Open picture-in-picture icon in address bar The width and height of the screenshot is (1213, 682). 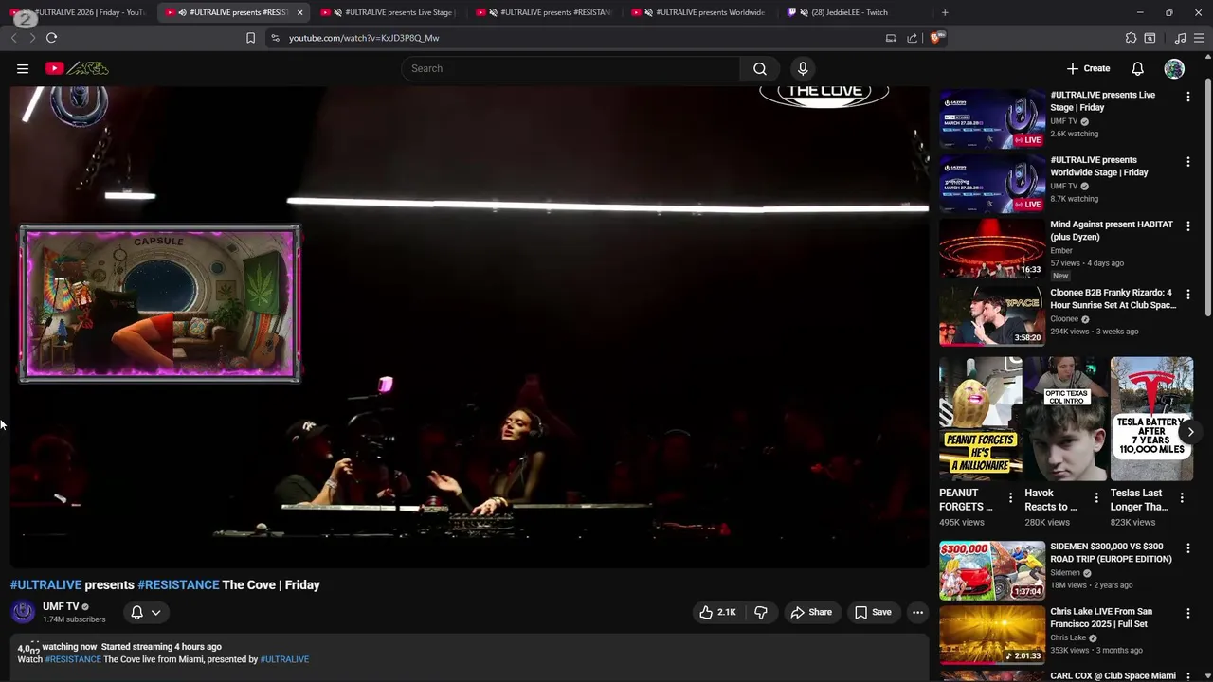(x=891, y=38)
